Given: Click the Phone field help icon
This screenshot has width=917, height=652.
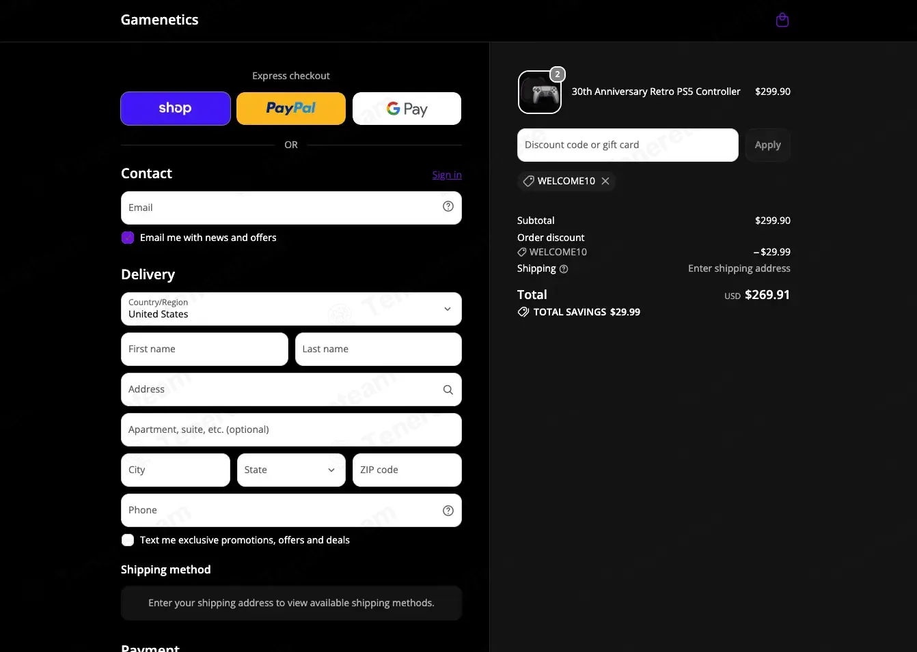Looking at the screenshot, I should tap(448, 511).
